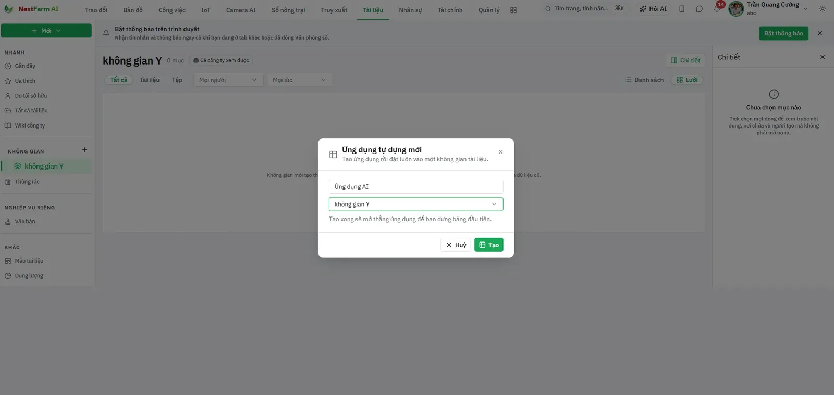
Task: Click the green Tạo button
Action: click(489, 245)
